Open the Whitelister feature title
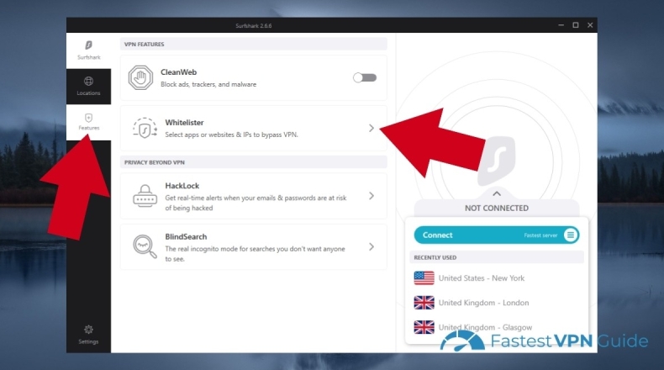Screen dimensions: 664x370 [x=182, y=123]
